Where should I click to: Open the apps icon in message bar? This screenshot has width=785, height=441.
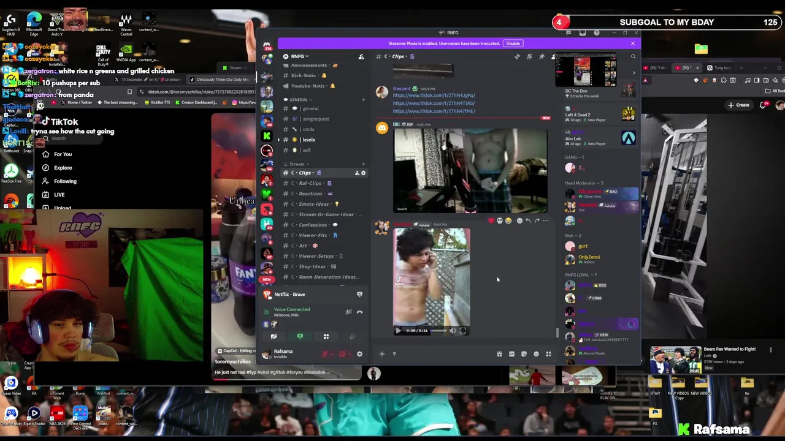548,354
